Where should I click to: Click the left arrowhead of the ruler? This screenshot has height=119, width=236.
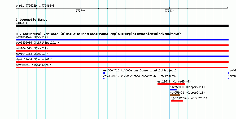(x=16, y=8)
